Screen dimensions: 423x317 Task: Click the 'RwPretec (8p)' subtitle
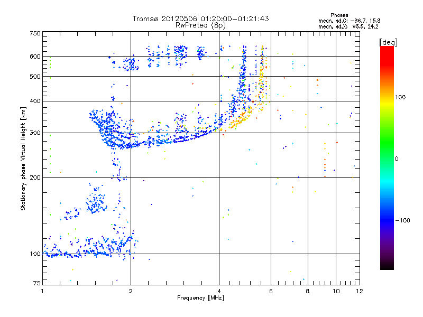coord(200,25)
